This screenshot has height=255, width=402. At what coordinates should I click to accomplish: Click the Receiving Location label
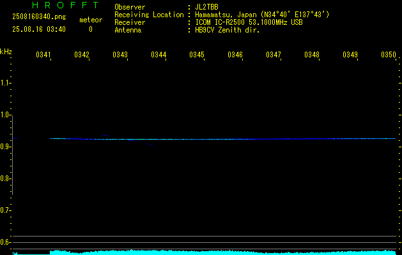[149, 15]
